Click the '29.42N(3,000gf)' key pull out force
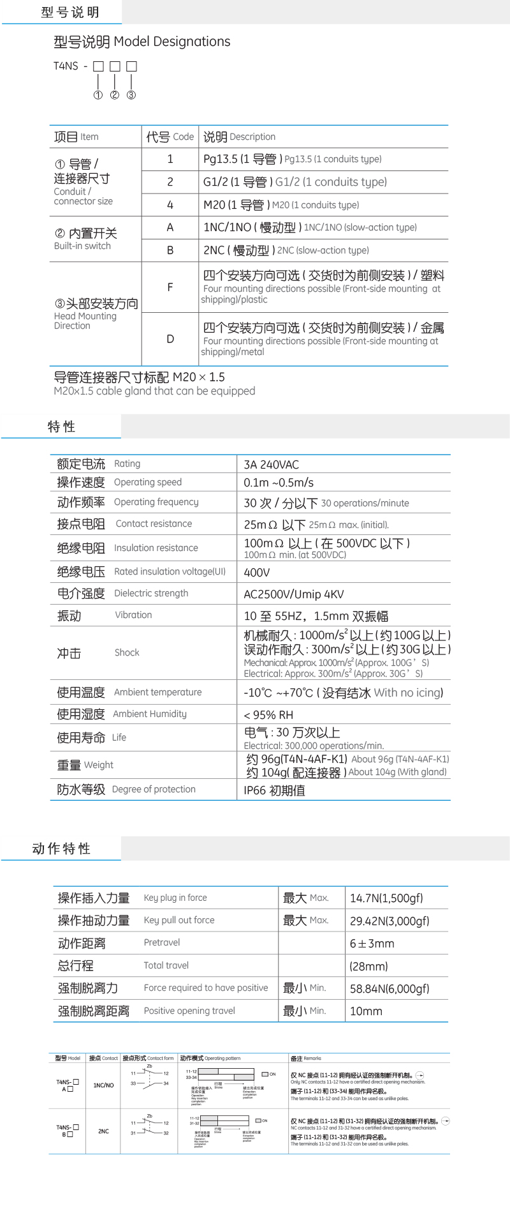The height and width of the screenshot is (1222, 510). pyautogui.click(x=390, y=921)
